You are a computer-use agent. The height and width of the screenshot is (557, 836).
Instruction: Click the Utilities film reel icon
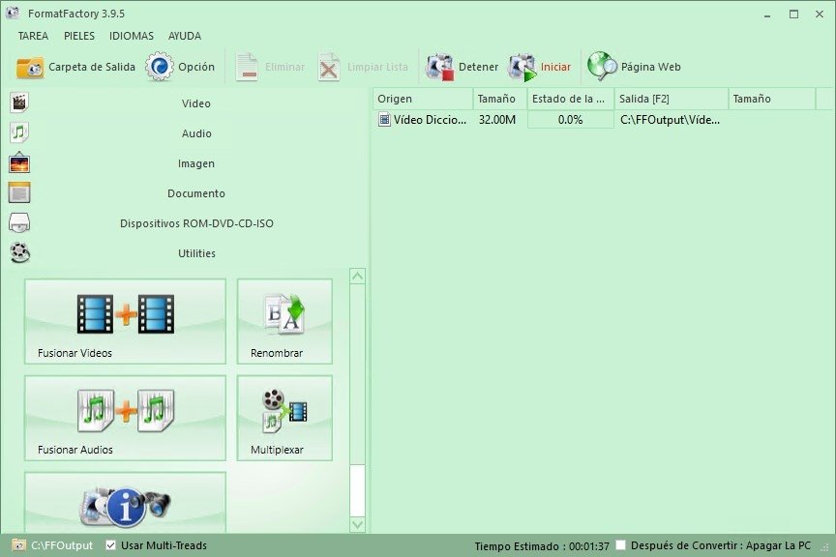click(x=19, y=252)
